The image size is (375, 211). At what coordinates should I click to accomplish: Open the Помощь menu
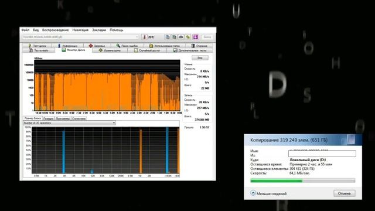click(117, 30)
